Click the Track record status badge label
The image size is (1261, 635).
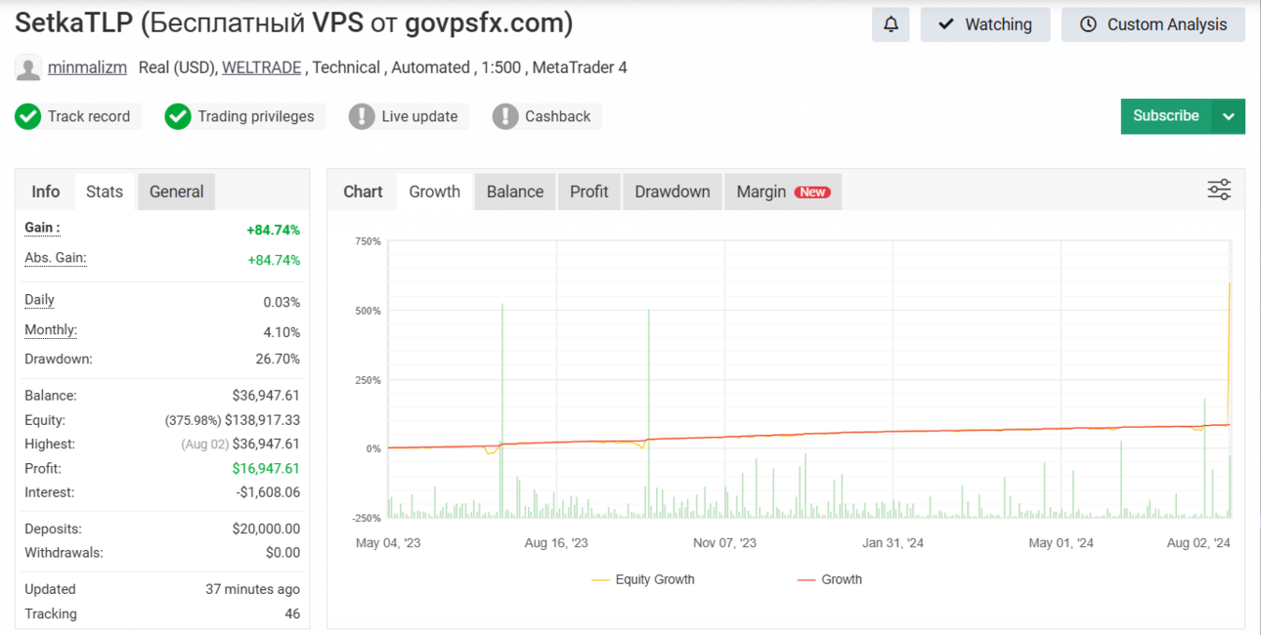pos(89,116)
